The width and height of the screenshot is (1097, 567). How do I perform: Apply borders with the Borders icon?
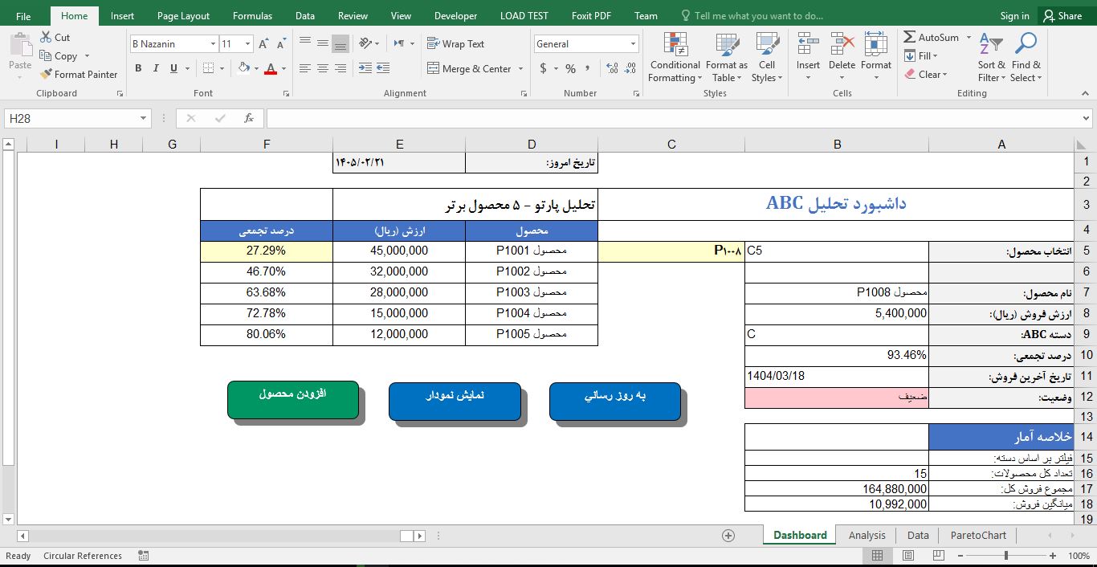point(209,68)
